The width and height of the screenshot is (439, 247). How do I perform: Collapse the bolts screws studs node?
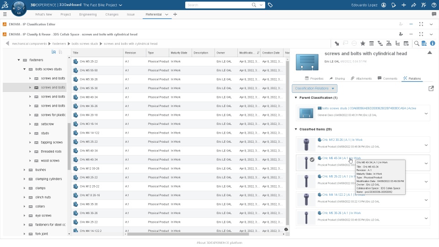click(x=25, y=69)
